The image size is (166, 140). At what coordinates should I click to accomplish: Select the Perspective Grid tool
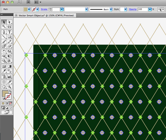[9, 61]
